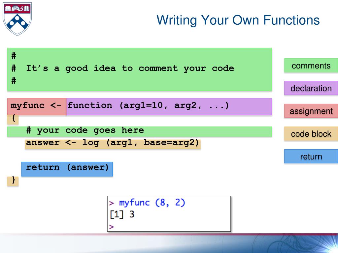338x253 pixels.
Task: Click the 'myfunc <-' assignment text
Action: pos(36,106)
